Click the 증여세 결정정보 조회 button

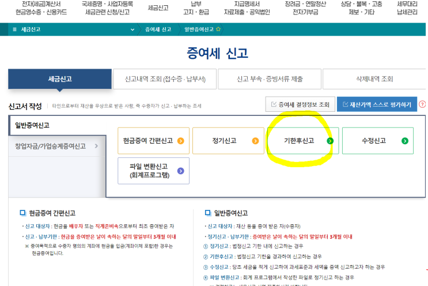click(300, 104)
